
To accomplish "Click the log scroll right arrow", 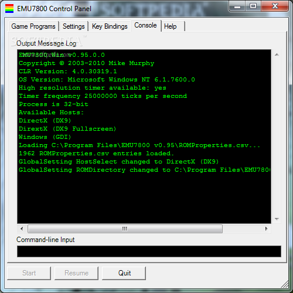I will [267, 229].
